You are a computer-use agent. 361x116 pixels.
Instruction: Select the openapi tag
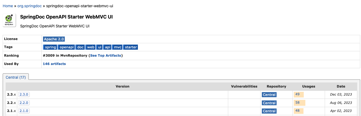click(66, 47)
